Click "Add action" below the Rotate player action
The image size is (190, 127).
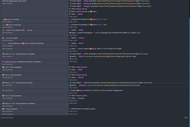(x=73, y=93)
